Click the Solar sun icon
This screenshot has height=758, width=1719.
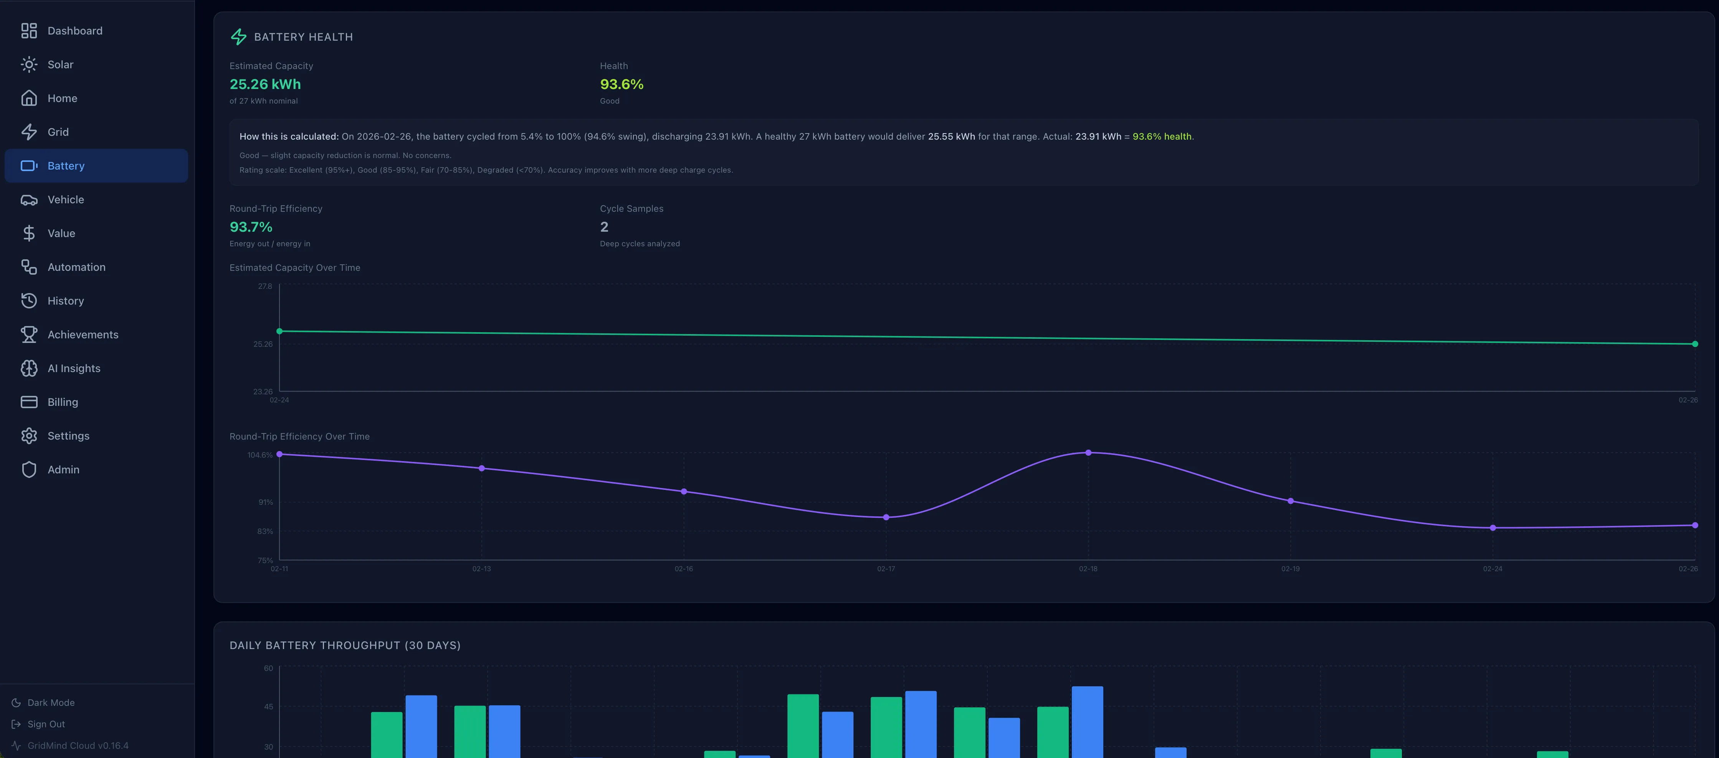[29, 65]
